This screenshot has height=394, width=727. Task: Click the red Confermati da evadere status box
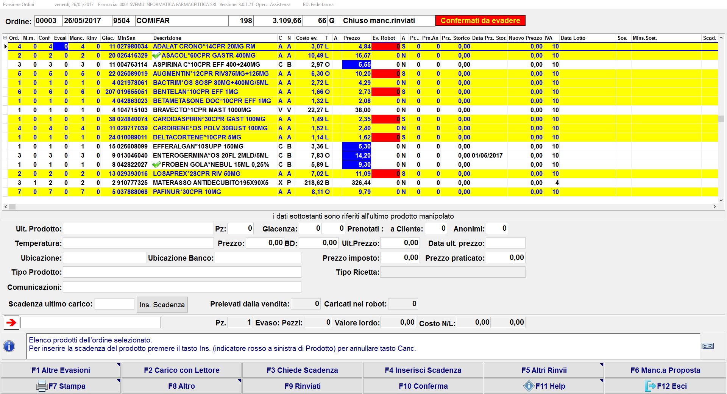point(480,20)
